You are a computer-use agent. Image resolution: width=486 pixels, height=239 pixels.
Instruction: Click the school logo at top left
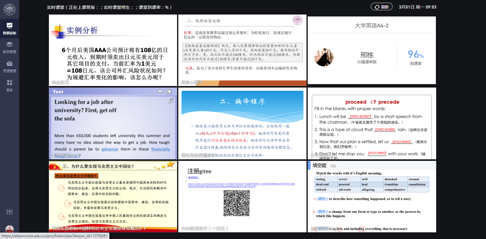(9, 9)
